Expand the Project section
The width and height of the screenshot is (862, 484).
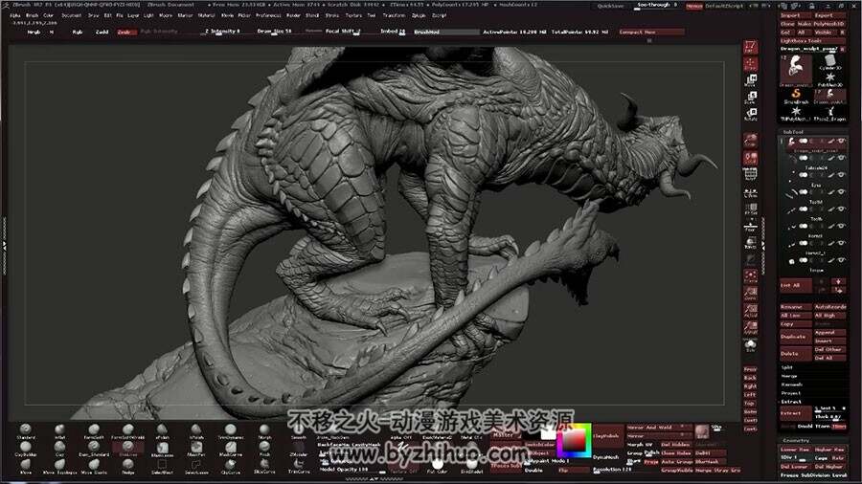(790, 393)
